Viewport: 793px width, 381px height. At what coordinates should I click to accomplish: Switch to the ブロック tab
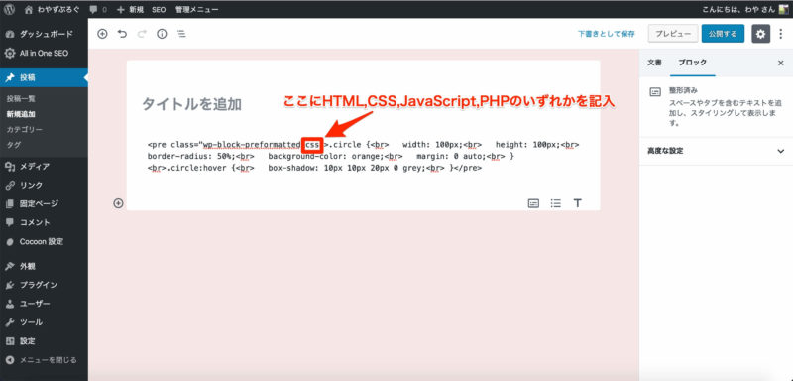pos(693,63)
